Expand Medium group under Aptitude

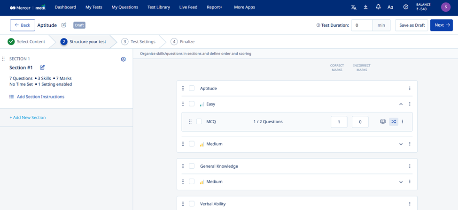coord(401,144)
